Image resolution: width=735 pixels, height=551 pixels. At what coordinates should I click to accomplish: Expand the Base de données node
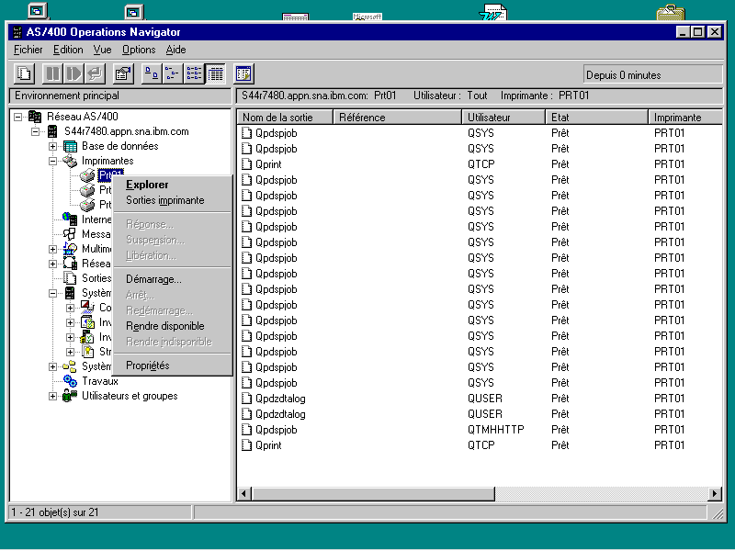coord(53,146)
